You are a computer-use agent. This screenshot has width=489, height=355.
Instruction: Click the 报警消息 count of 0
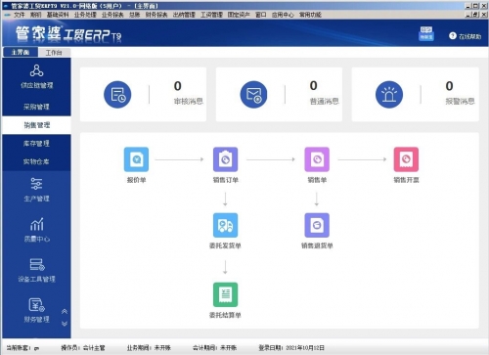tap(449, 86)
